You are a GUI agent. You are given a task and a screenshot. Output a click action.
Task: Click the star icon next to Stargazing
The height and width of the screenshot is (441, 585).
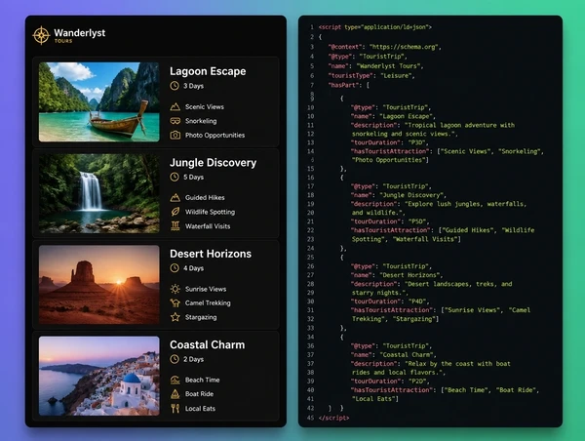tap(175, 317)
